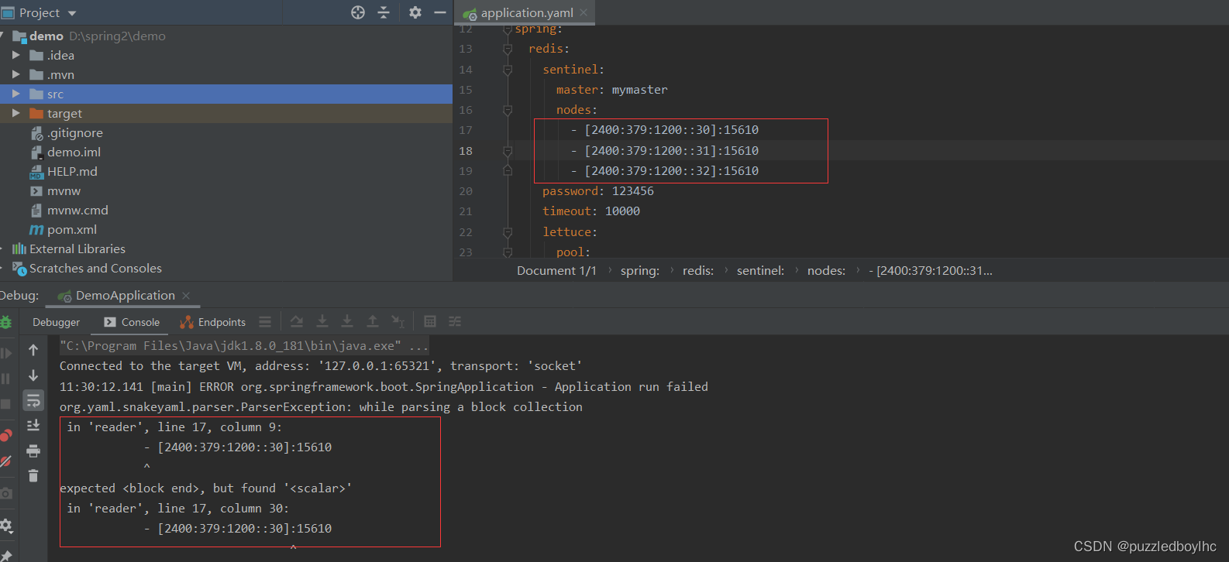Expand the .mvn folder
The height and width of the screenshot is (562, 1229).
click(15, 74)
